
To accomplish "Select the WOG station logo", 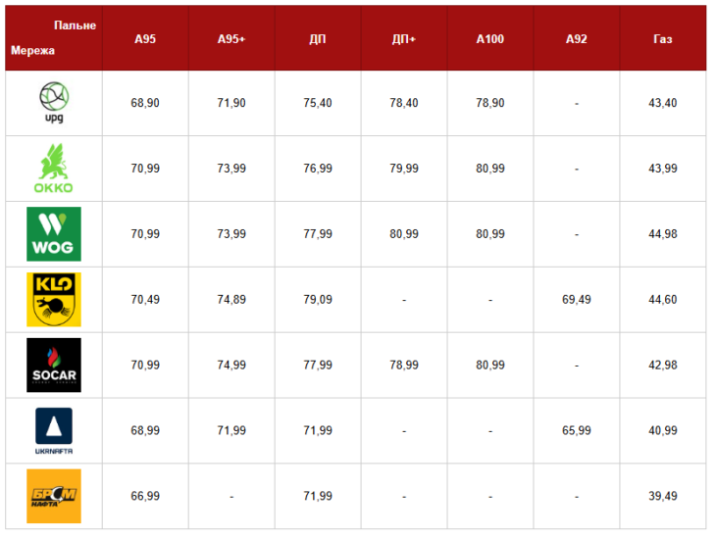I will point(54,234).
